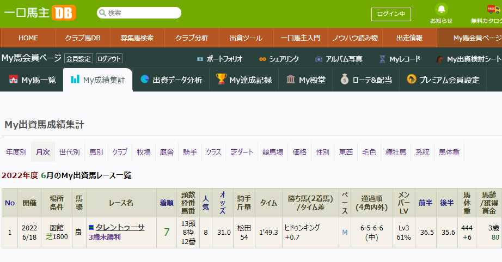This screenshot has width=502, height=262.
Task: Click the magnifier icon in search box
Action: click(x=102, y=13)
